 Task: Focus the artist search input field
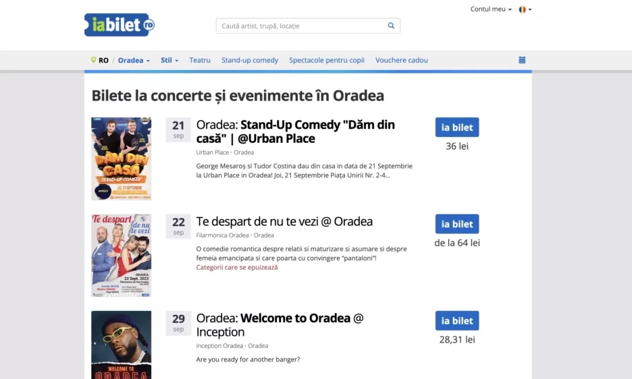(x=302, y=26)
